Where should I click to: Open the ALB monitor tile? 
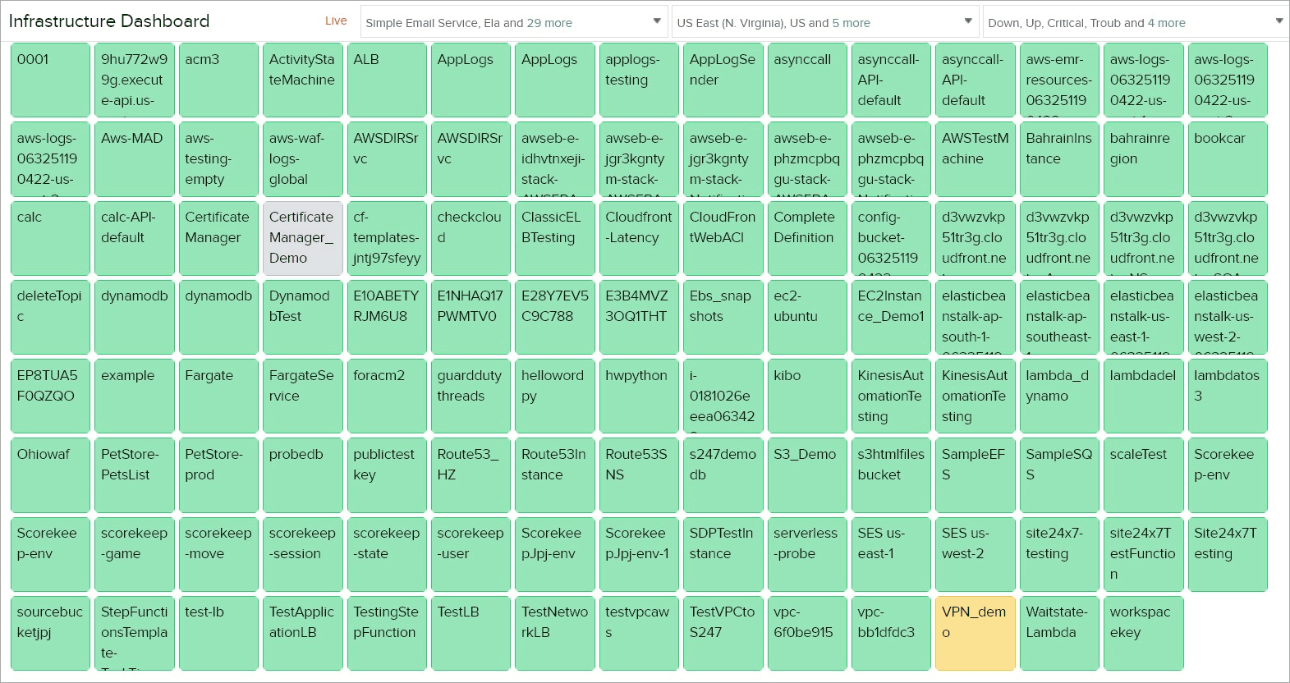(386, 80)
